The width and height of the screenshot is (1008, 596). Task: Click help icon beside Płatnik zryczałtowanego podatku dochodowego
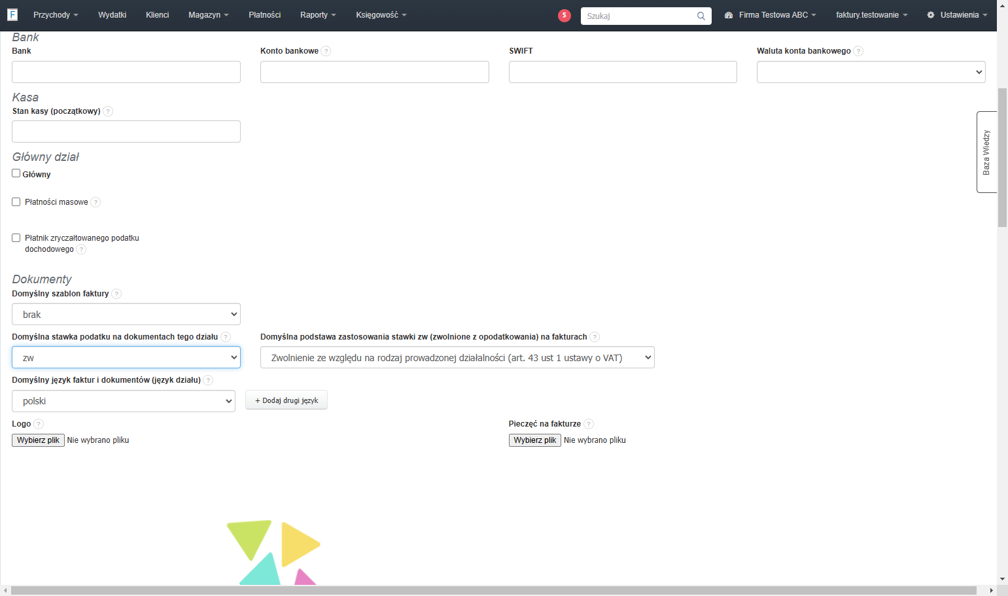81,249
